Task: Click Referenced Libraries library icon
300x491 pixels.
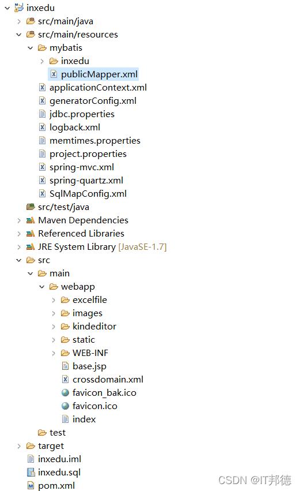Action: pos(31,234)
